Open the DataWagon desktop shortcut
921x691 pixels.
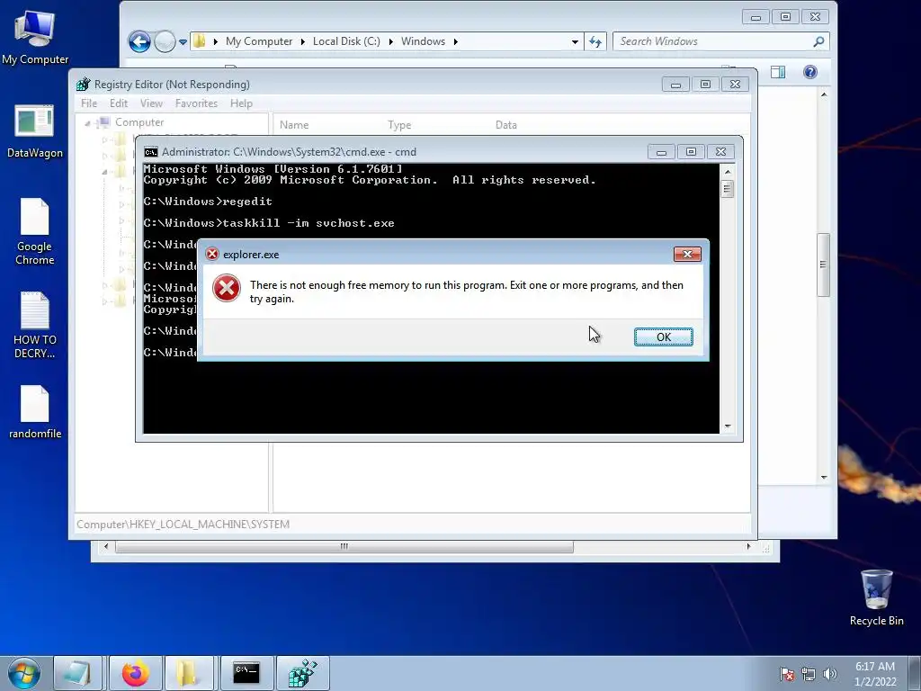(x=35, y=130)
